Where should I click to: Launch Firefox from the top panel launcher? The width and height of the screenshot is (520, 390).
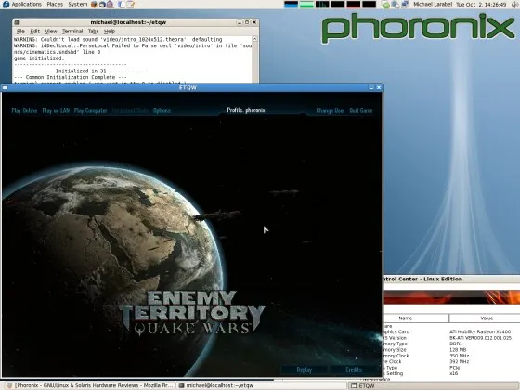(94, 5)
